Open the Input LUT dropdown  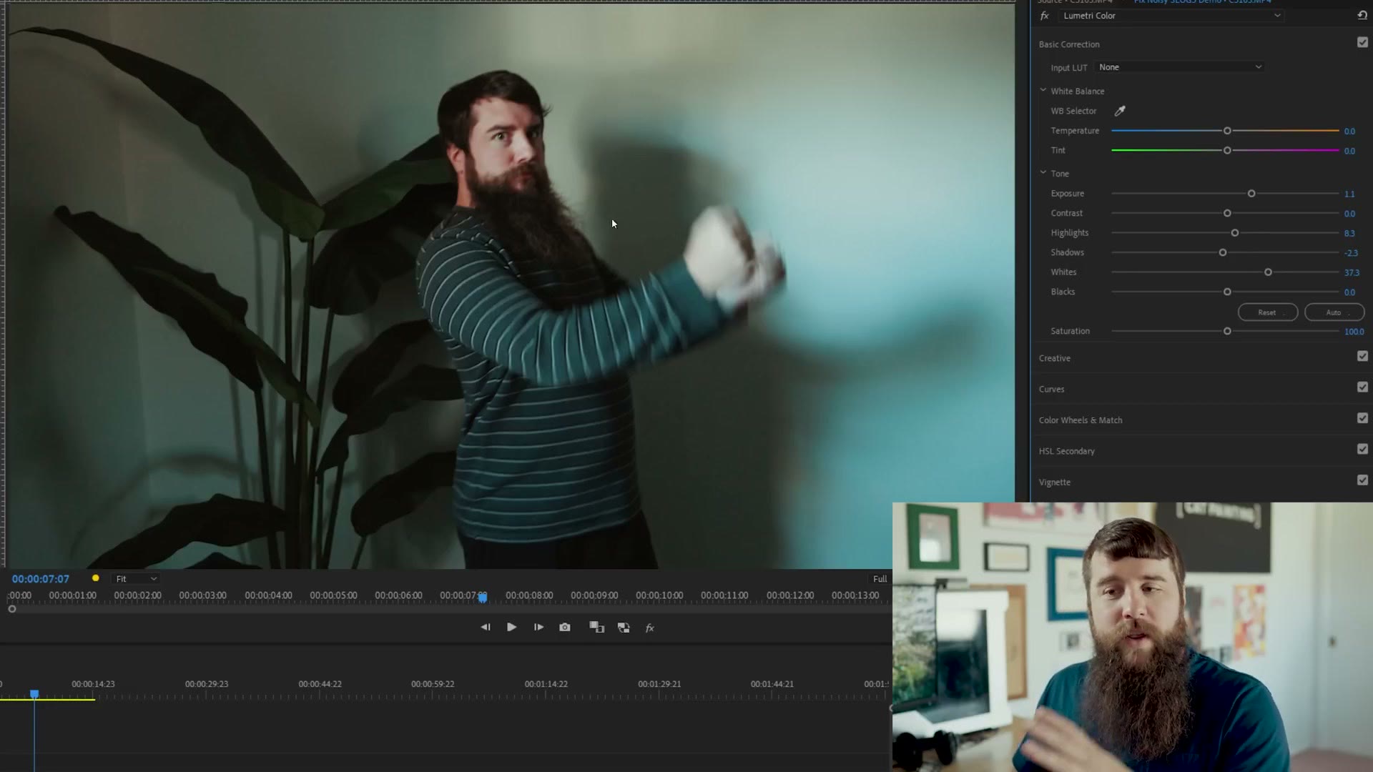click(1180, 67)
